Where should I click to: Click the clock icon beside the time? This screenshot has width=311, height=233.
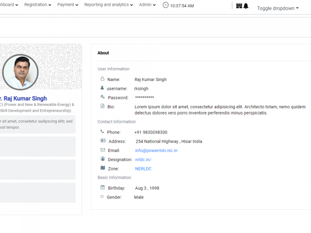(x=166, y=5)
